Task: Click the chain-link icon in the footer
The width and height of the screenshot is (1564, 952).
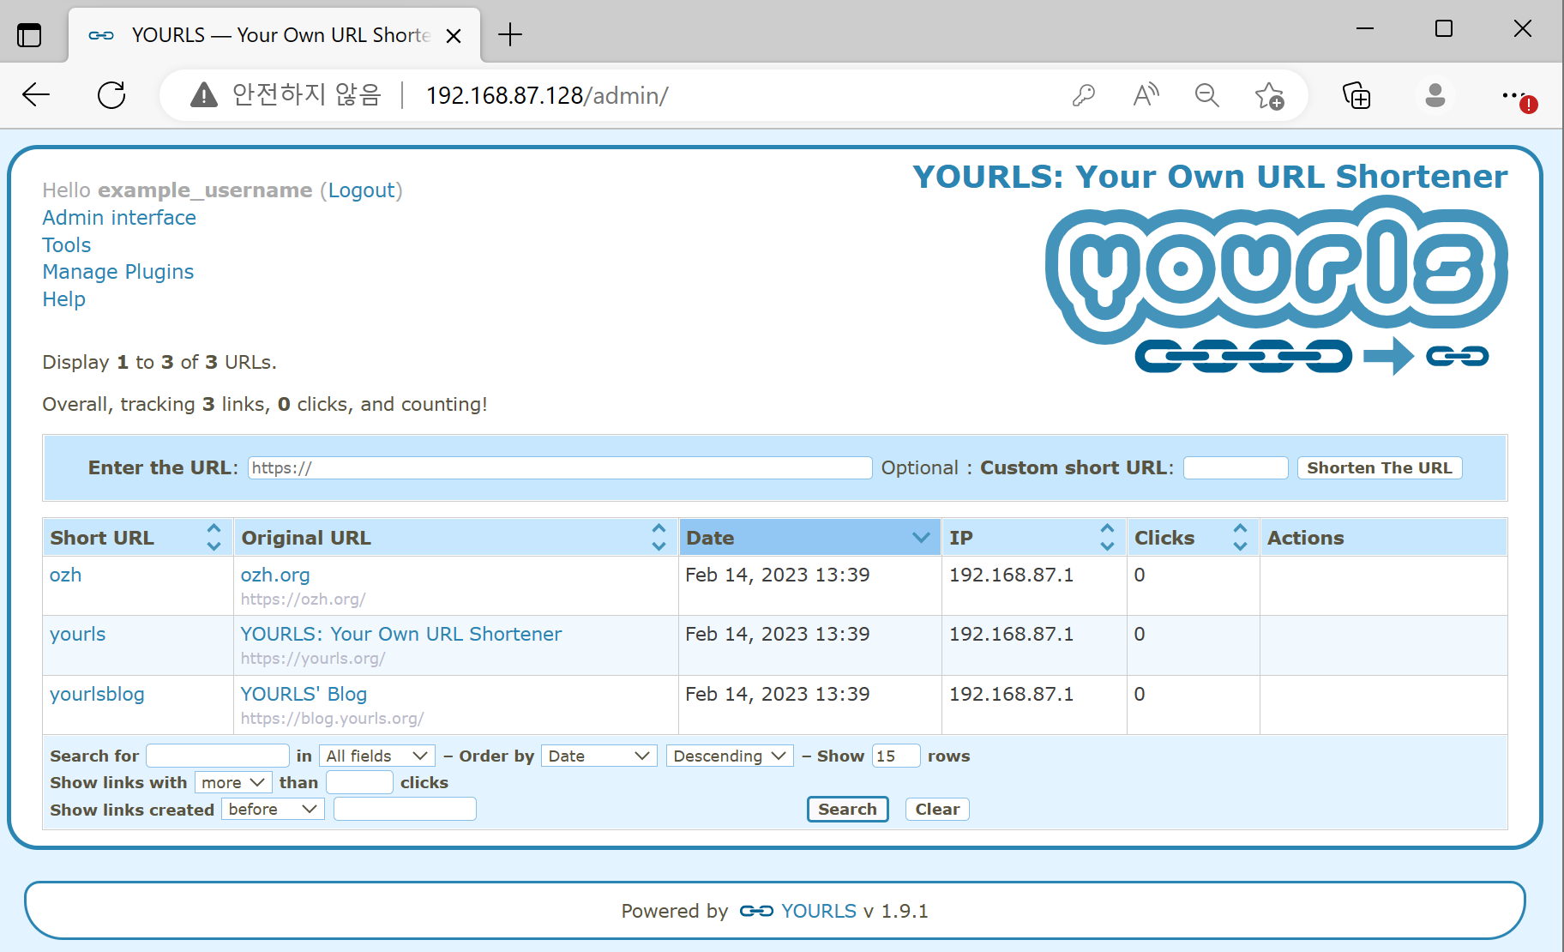Action: [758, 911]
